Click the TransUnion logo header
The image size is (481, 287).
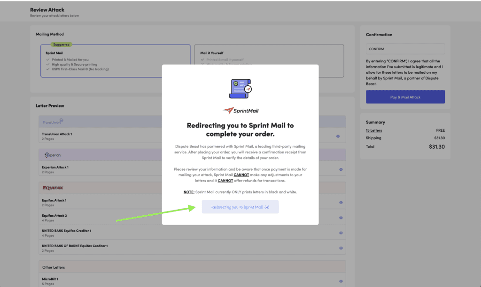53,122
